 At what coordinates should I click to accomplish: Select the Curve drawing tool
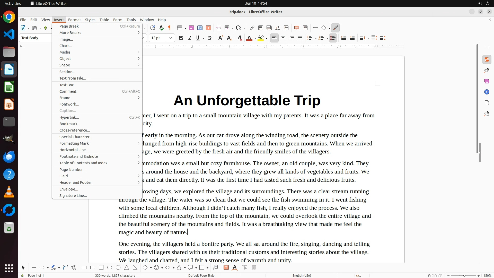tap(65, 268)
